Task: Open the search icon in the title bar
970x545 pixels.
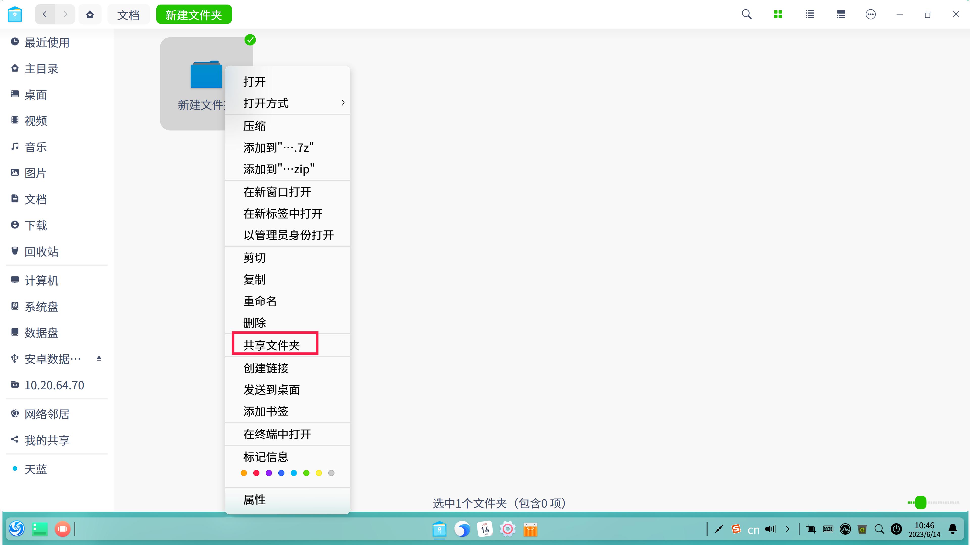Action: [747, 15]
